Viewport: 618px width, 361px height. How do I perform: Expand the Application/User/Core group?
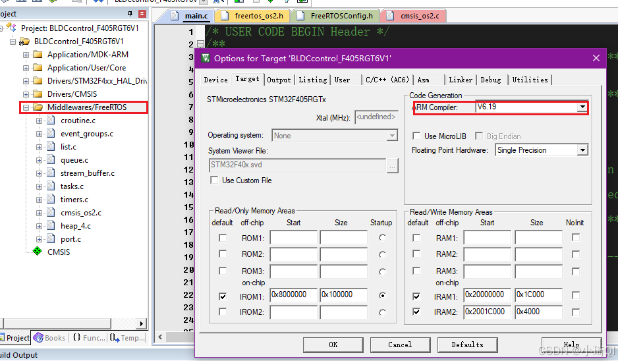tap(26, 68)
